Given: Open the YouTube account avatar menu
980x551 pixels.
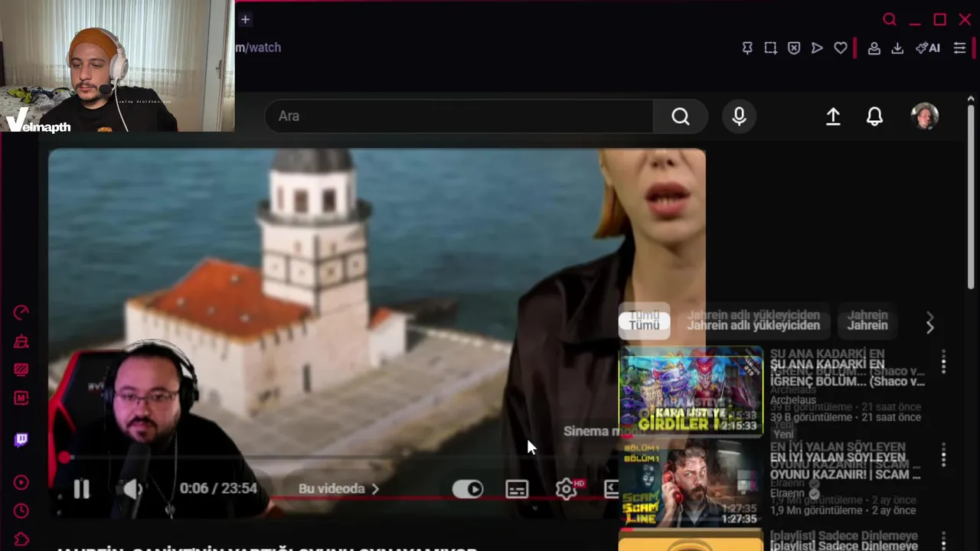Looking at the screenshot, I should (x=925, y=116).
